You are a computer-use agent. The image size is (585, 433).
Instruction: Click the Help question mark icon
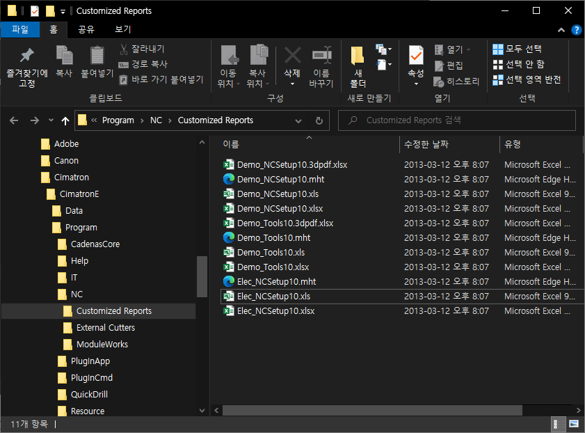click(x=577, y=30)
